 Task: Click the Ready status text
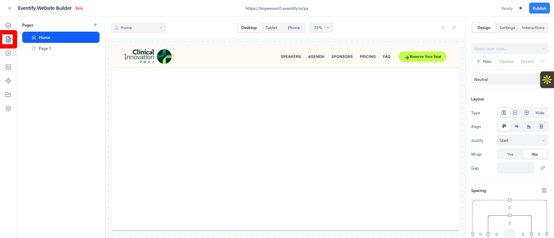[x=507, y=8]
